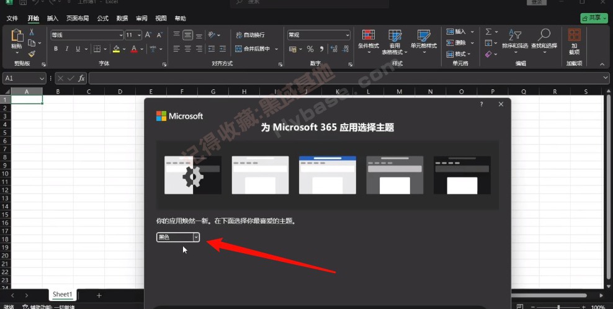Open the font name dropdown (等线)
Image resolution: width=613 pixels, height=309 pixels.
point(121,35)
